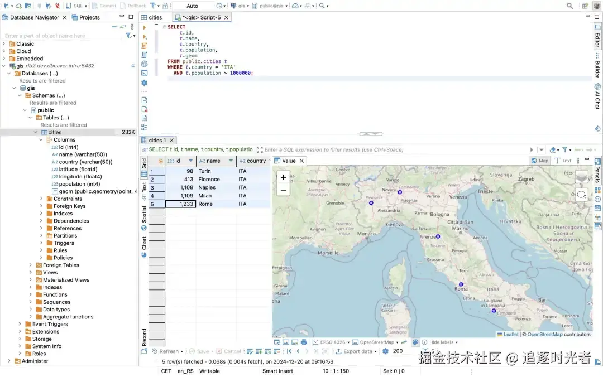This screenshot has height=377, width=603.
Task: Zoom in on the map
Action: (283, 177)
